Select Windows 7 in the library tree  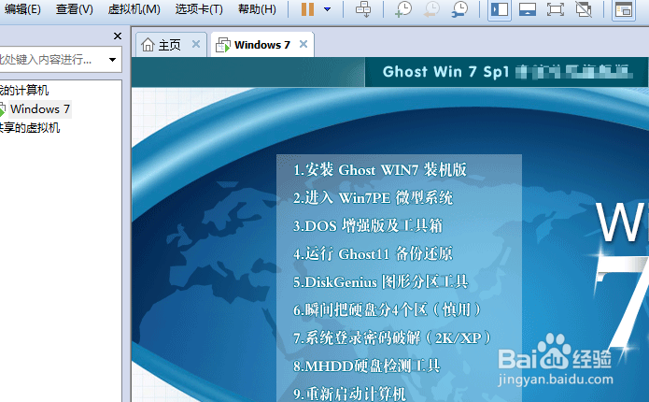tap(40, 109)
